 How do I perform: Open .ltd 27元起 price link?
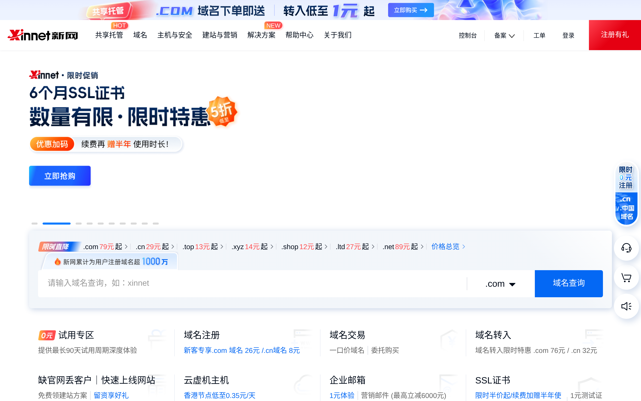(x=355, y=247)
